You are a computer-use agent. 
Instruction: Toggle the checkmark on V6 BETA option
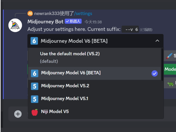click(x=154, y=73)
